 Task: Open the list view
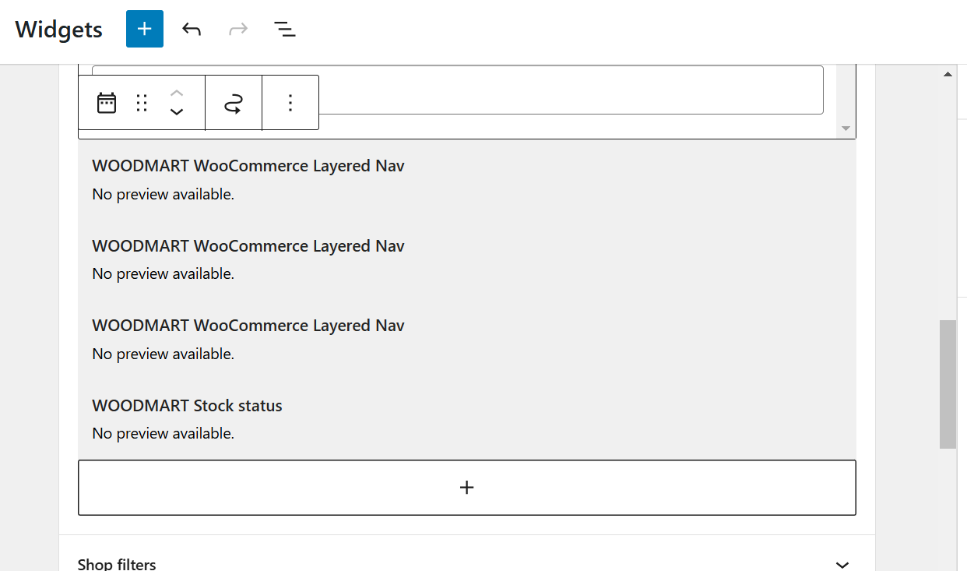click(x=285, y=29)
